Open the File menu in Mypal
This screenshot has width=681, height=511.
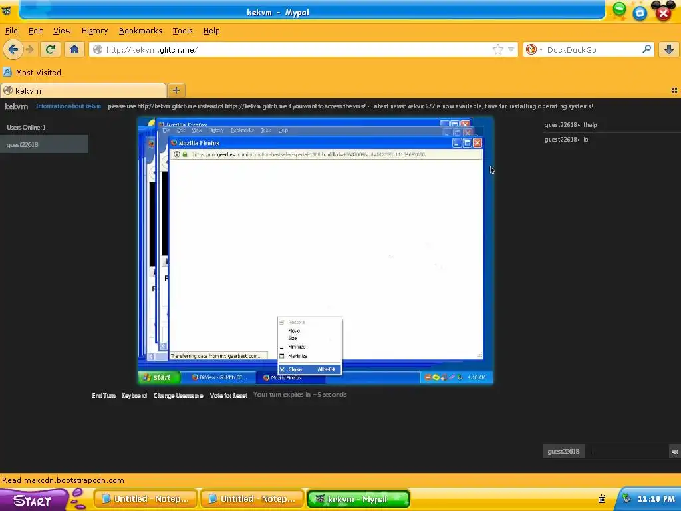11,31
